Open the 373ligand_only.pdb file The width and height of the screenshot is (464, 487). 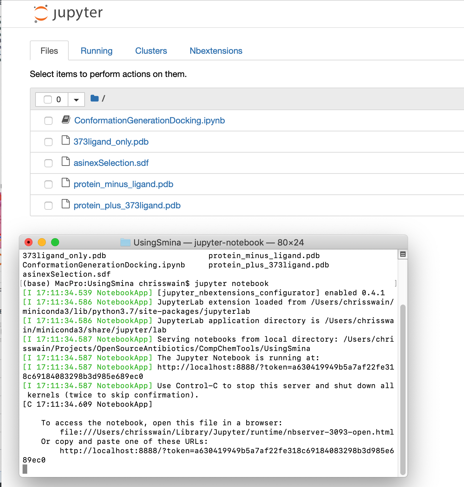tap(111, 142)
